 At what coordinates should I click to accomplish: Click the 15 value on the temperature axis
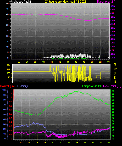tap(113, 136)
